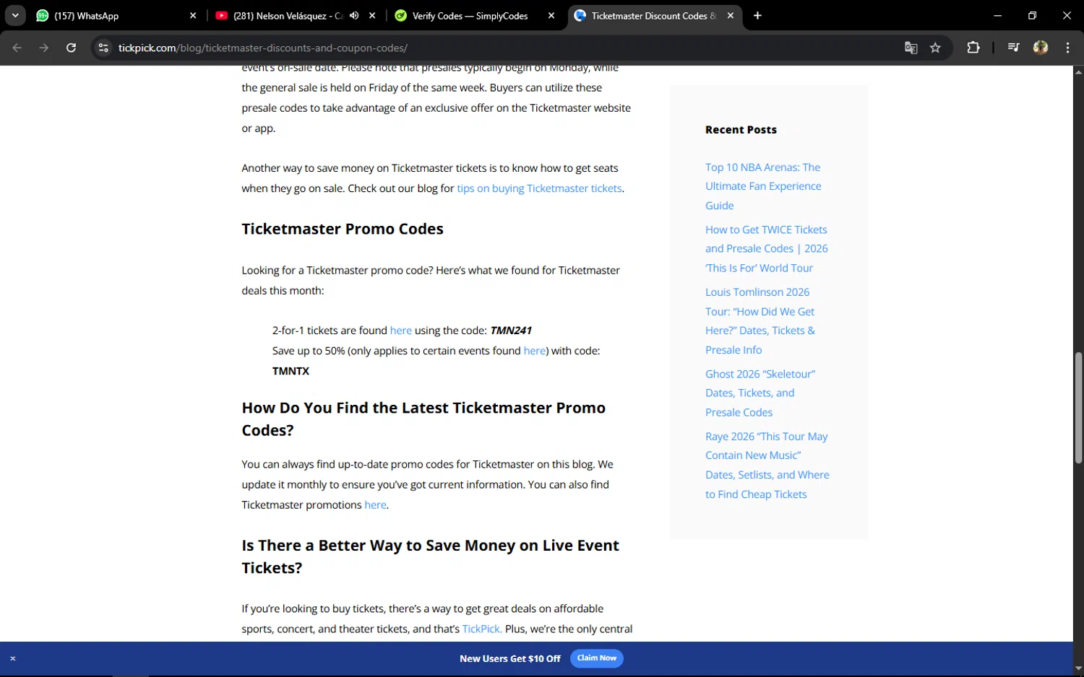Visit the TickPick link in the article
1084x677 pixels.
coord(482,629)
